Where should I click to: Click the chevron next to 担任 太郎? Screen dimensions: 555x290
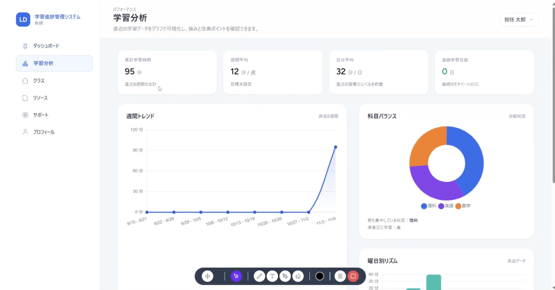pos(531,20)
